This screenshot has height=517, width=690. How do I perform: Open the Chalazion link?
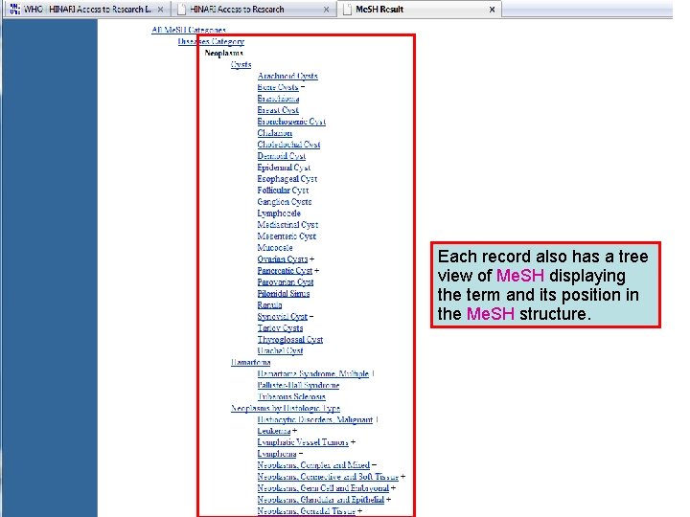[x=275, y=133]
